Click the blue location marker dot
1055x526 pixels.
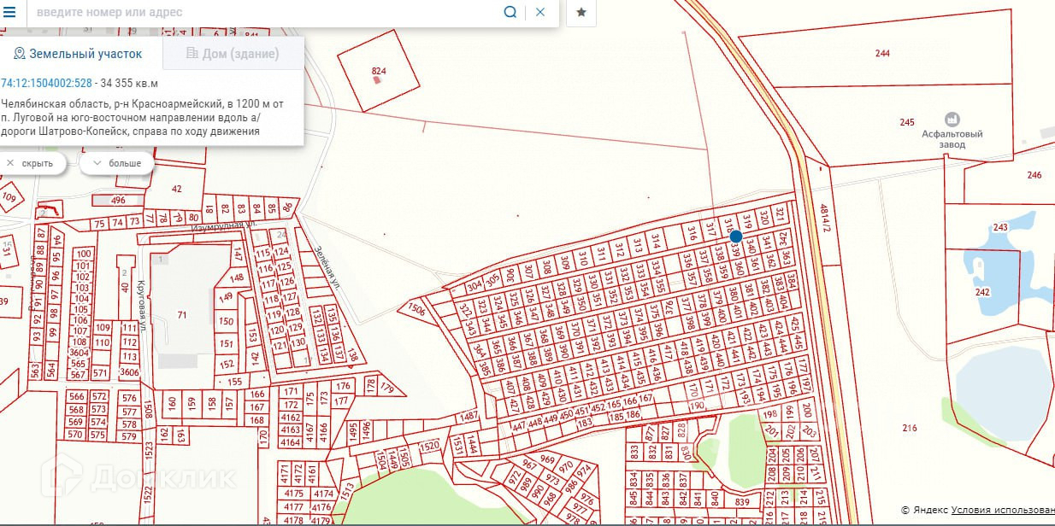[736, 237]
